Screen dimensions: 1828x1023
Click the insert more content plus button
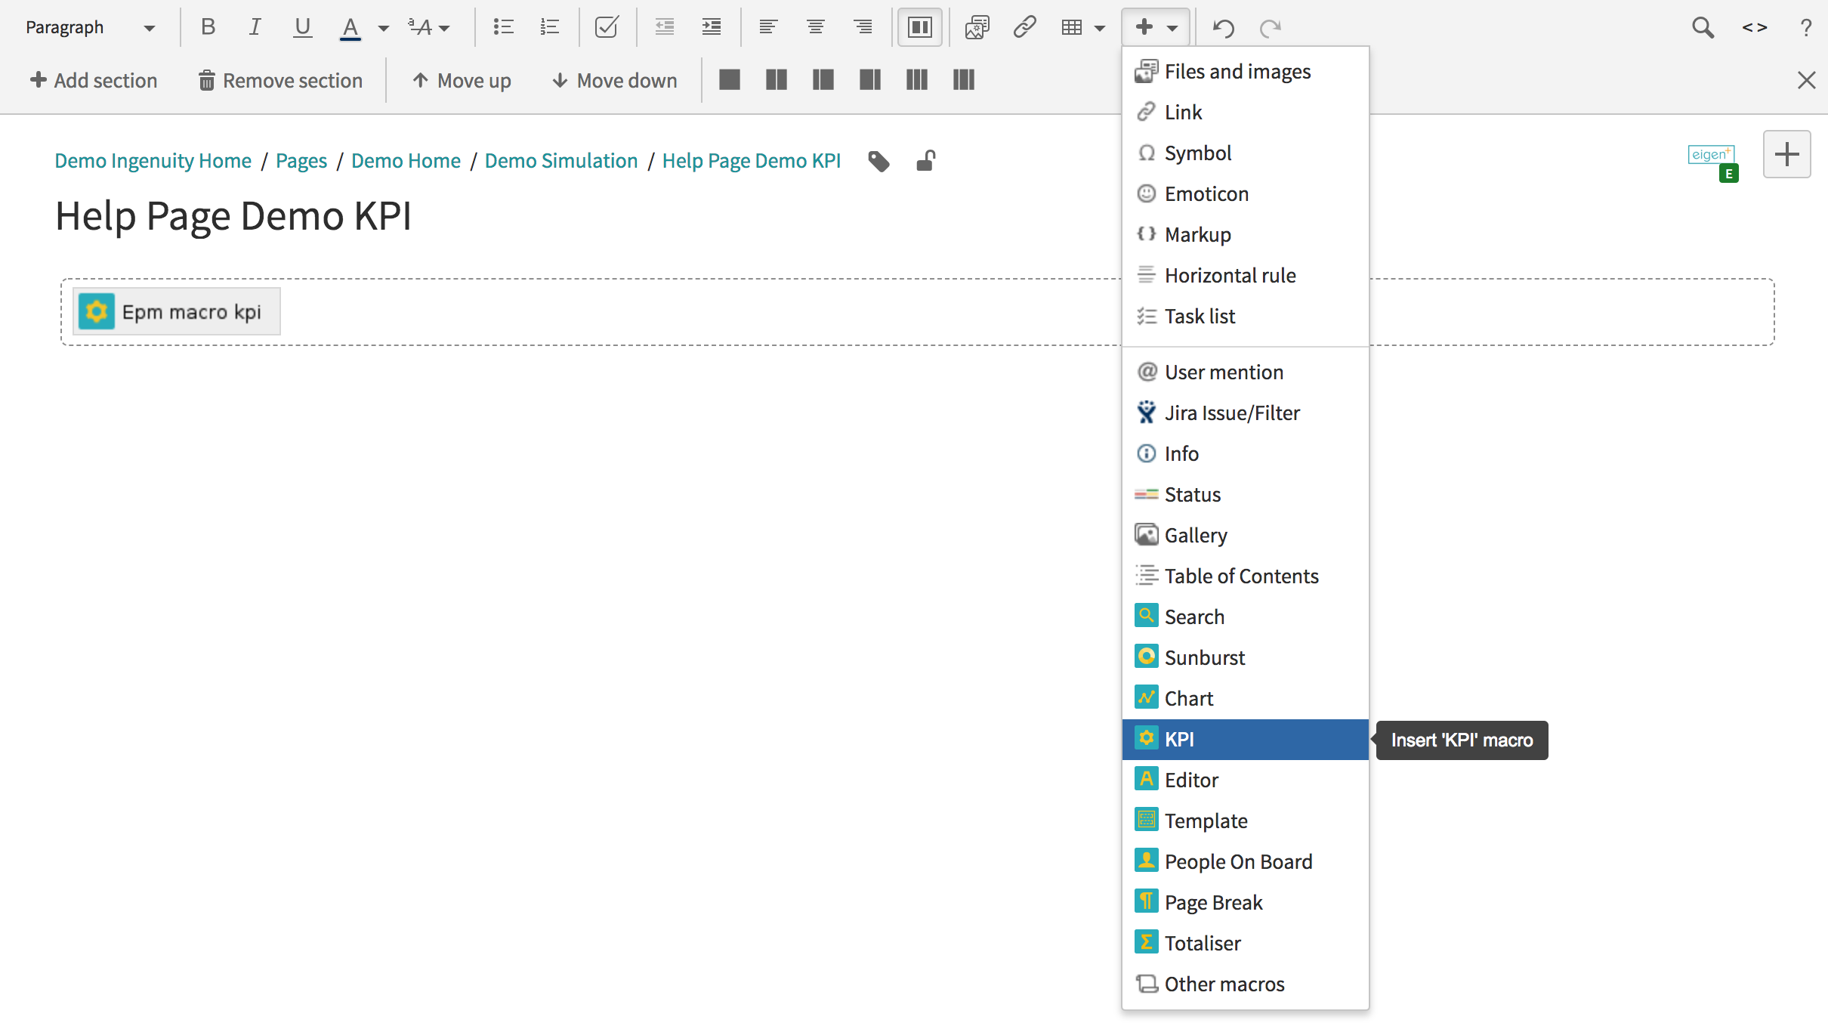pos(1156,27)
